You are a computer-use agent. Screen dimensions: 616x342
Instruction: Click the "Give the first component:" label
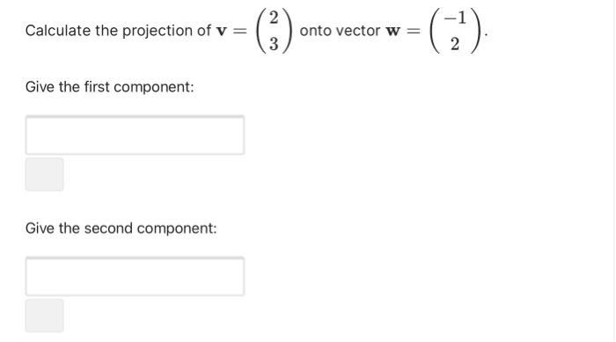click(110, 87)
